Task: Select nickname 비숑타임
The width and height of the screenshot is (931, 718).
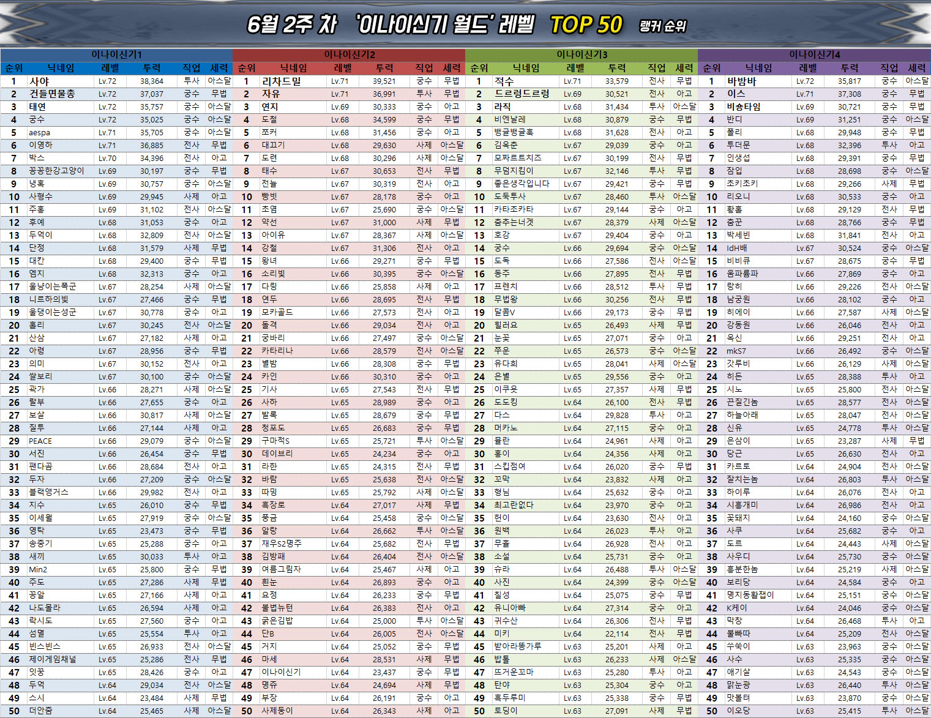Action: tap(744, 107)
